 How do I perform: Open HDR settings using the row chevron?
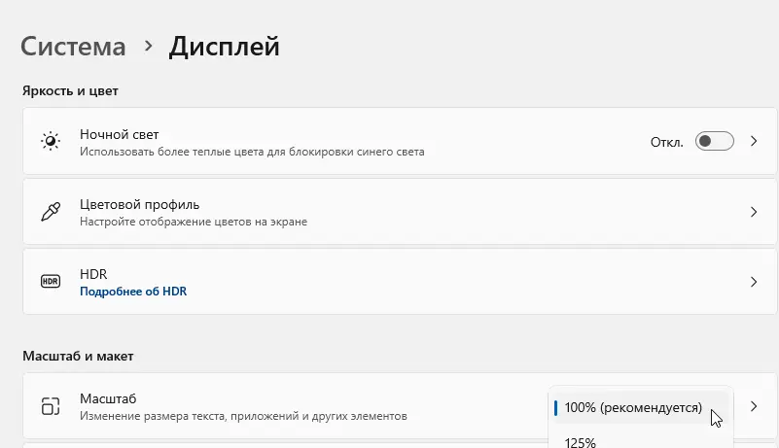pyautogui.click(x=754, y=282)
